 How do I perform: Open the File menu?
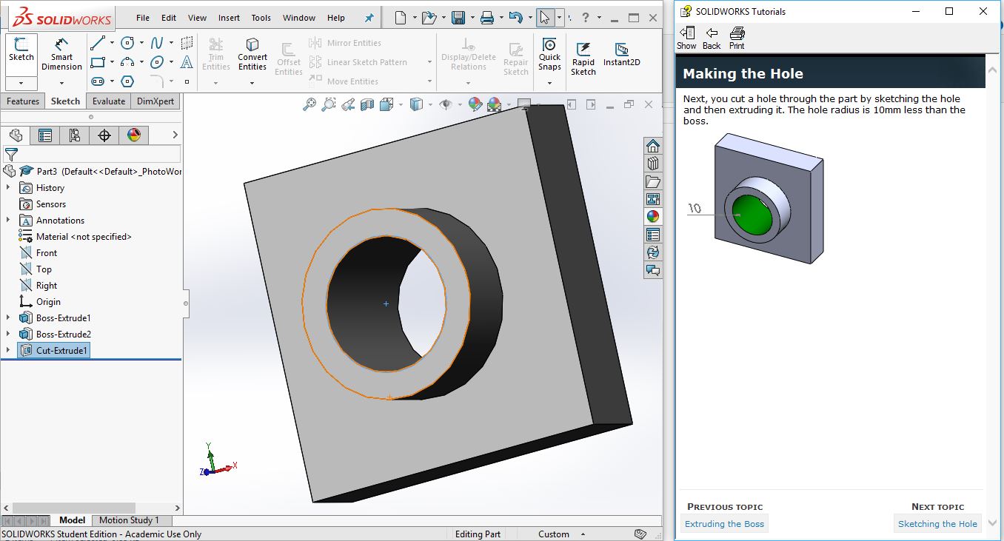[143, 18]
